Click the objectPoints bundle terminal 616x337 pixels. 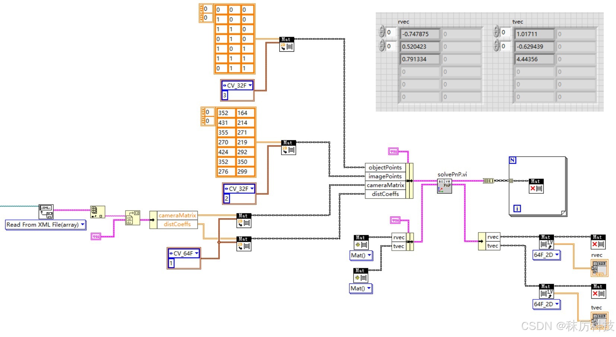tap(385, 167)
